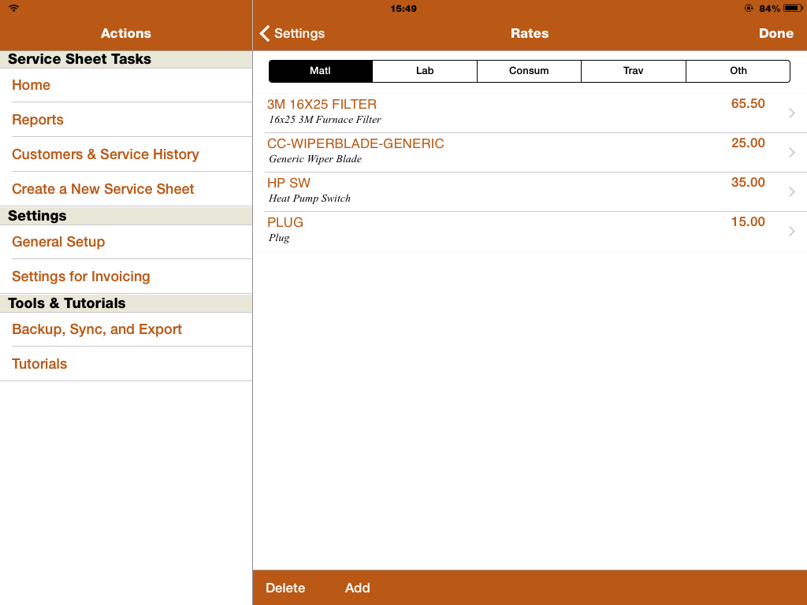Tap the battery icon in status bar
This screenshot has height=605, width=807.
[791, 9]
